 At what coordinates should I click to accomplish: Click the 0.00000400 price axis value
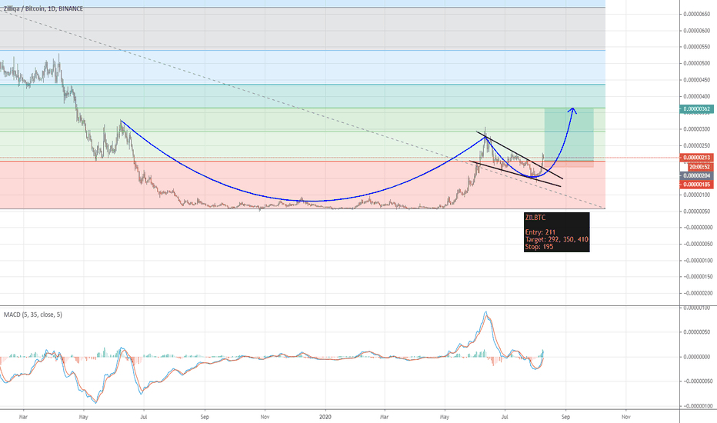(697, 96)
